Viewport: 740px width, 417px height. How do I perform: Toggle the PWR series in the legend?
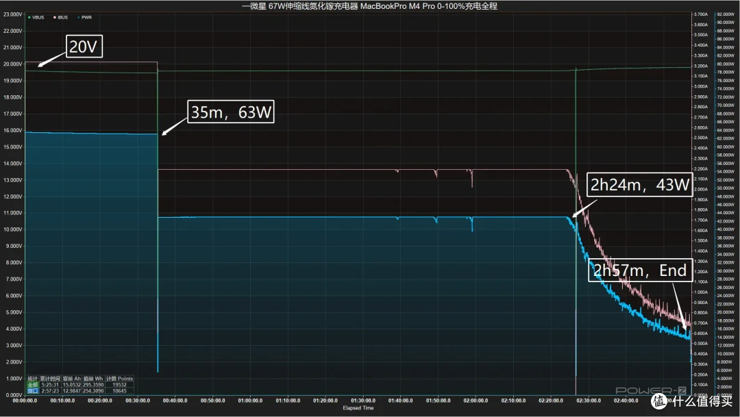click(84, 17)
